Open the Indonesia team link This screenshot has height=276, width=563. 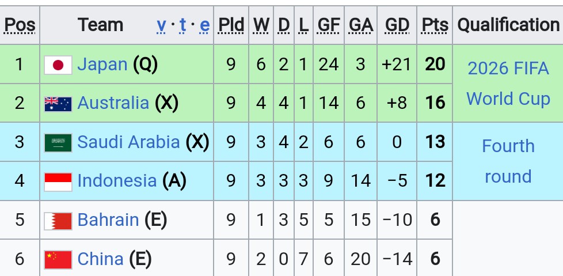coord(117,180)
